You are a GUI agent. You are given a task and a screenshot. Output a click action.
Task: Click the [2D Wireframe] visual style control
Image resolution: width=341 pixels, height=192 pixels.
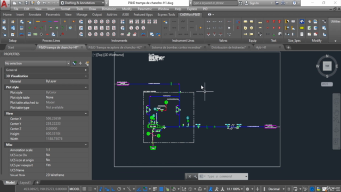[113, 55]
